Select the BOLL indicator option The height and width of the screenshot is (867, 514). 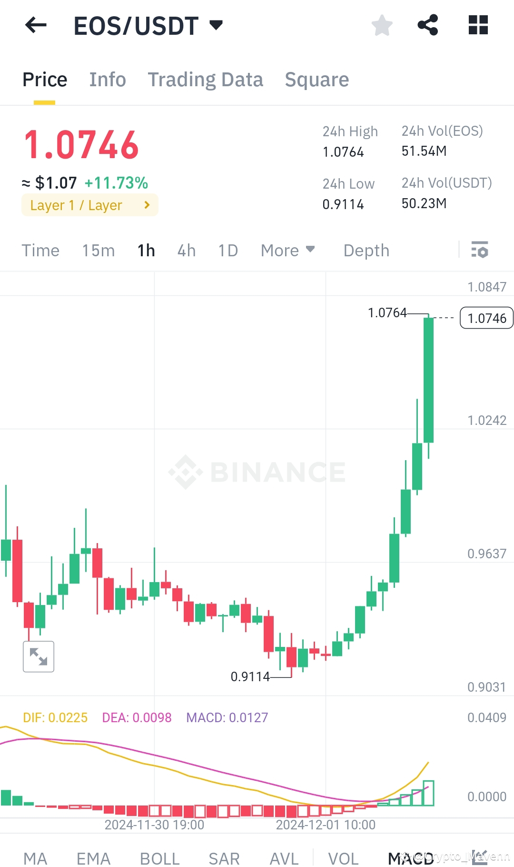coord(159,856)
